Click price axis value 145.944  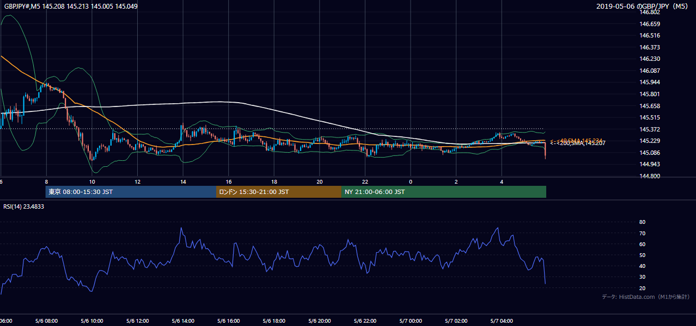(x=650, y=82)
